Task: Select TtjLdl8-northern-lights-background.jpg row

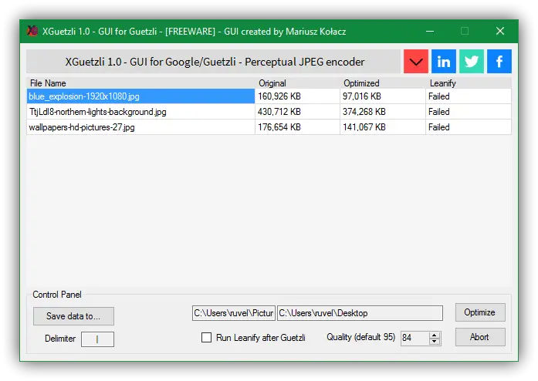Action: tap(269, 112)
